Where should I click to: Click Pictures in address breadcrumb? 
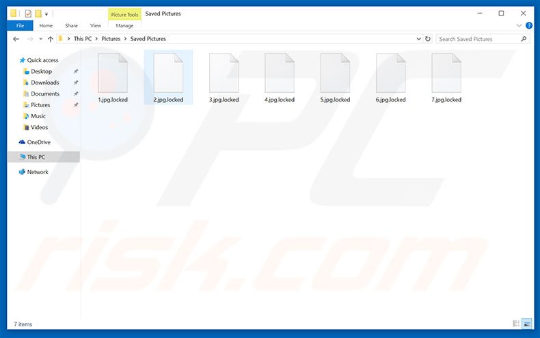tap(111, 39)
